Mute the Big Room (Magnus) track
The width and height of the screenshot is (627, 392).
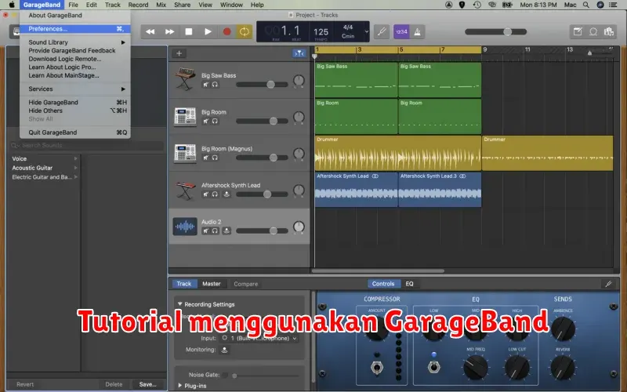point(205,158)
